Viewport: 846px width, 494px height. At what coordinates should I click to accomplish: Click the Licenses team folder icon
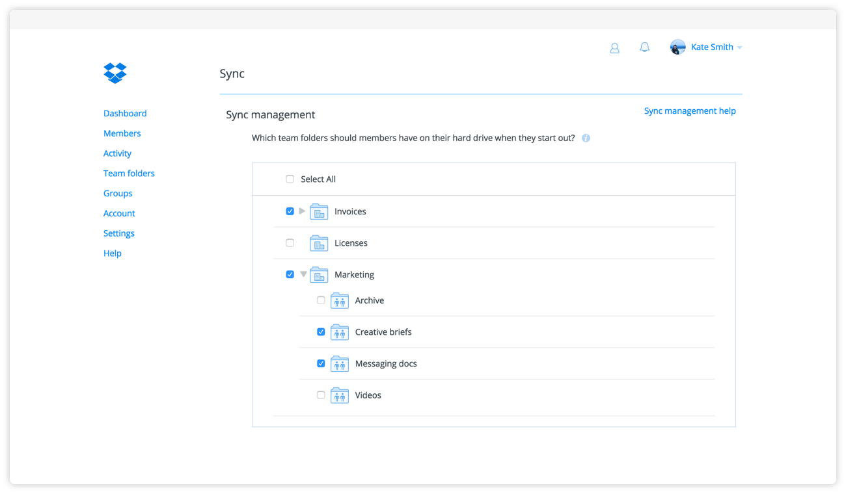click(319, 243)
